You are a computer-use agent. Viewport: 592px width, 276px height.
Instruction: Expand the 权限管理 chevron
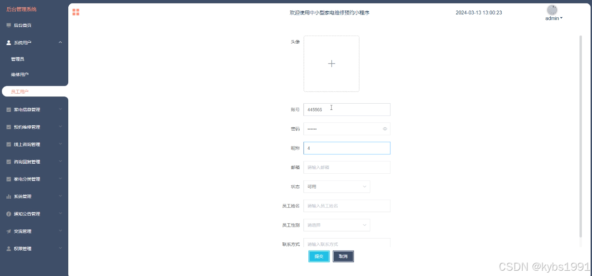pos(60,248)
